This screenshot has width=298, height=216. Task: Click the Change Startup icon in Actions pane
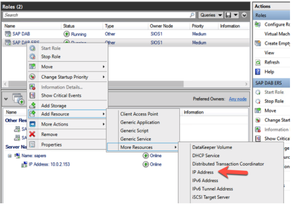click(x=258, y=120)
